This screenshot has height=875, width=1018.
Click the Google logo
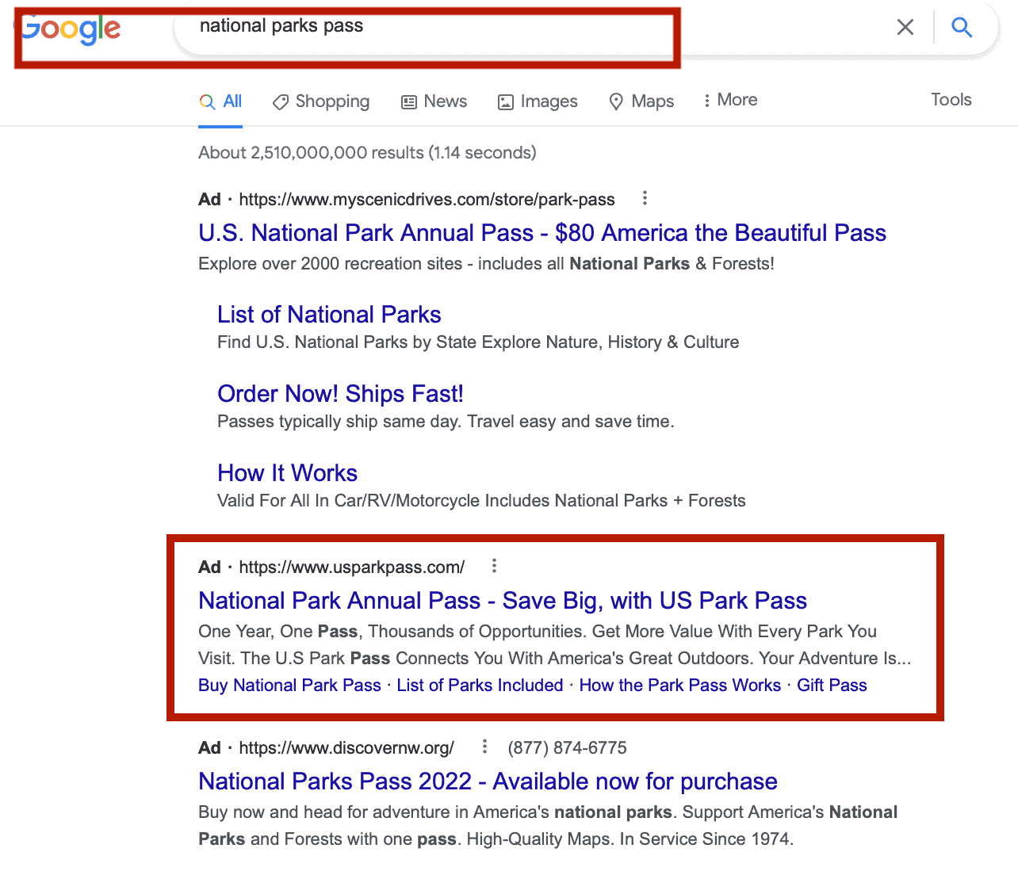[71, 30]
